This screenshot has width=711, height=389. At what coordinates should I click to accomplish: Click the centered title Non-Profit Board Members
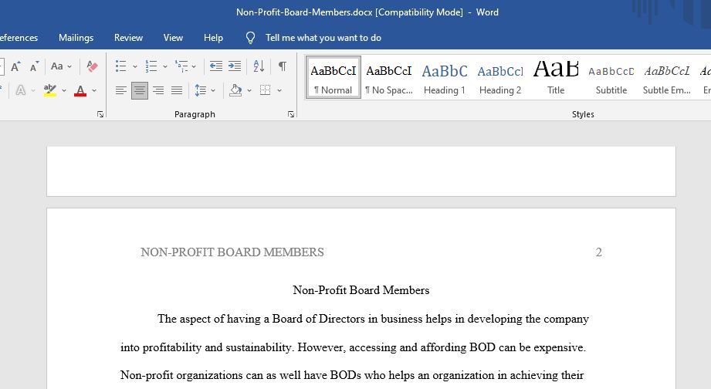(x=361, y=290)
